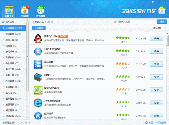The width and height of the screenshot is (169, 125).
Task: Install 酷狗音乐 with 安装 button
Action: click(157, 116)
